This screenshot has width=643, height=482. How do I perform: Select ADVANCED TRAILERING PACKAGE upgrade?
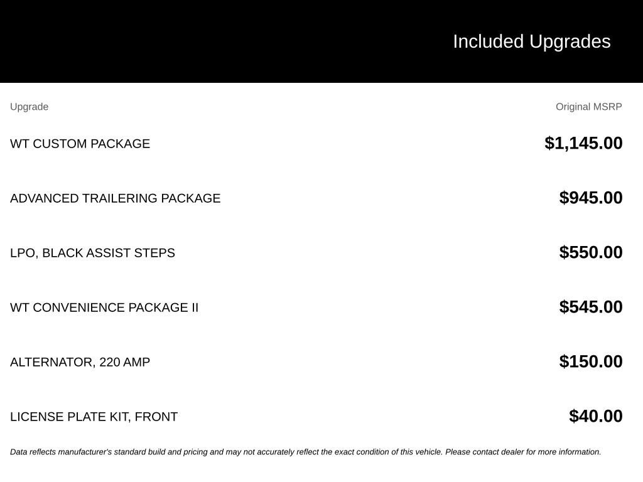click(x=116, y=198)
